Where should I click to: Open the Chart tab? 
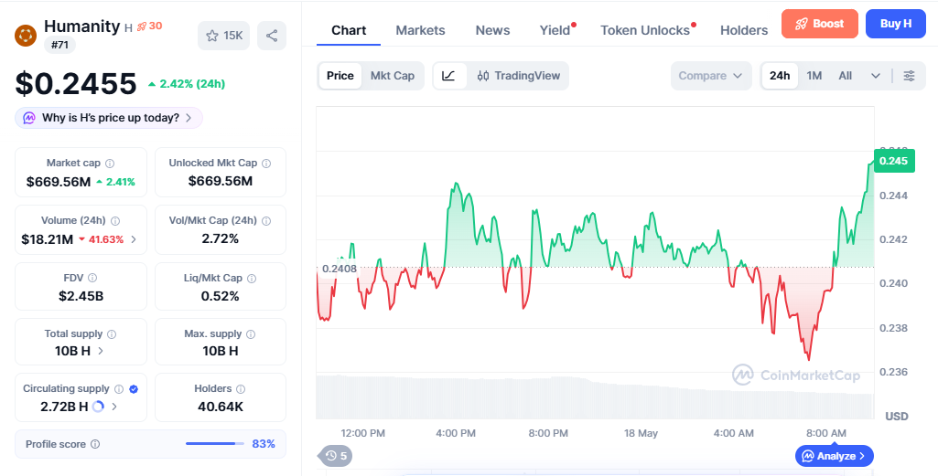click(x=349, y=30)
